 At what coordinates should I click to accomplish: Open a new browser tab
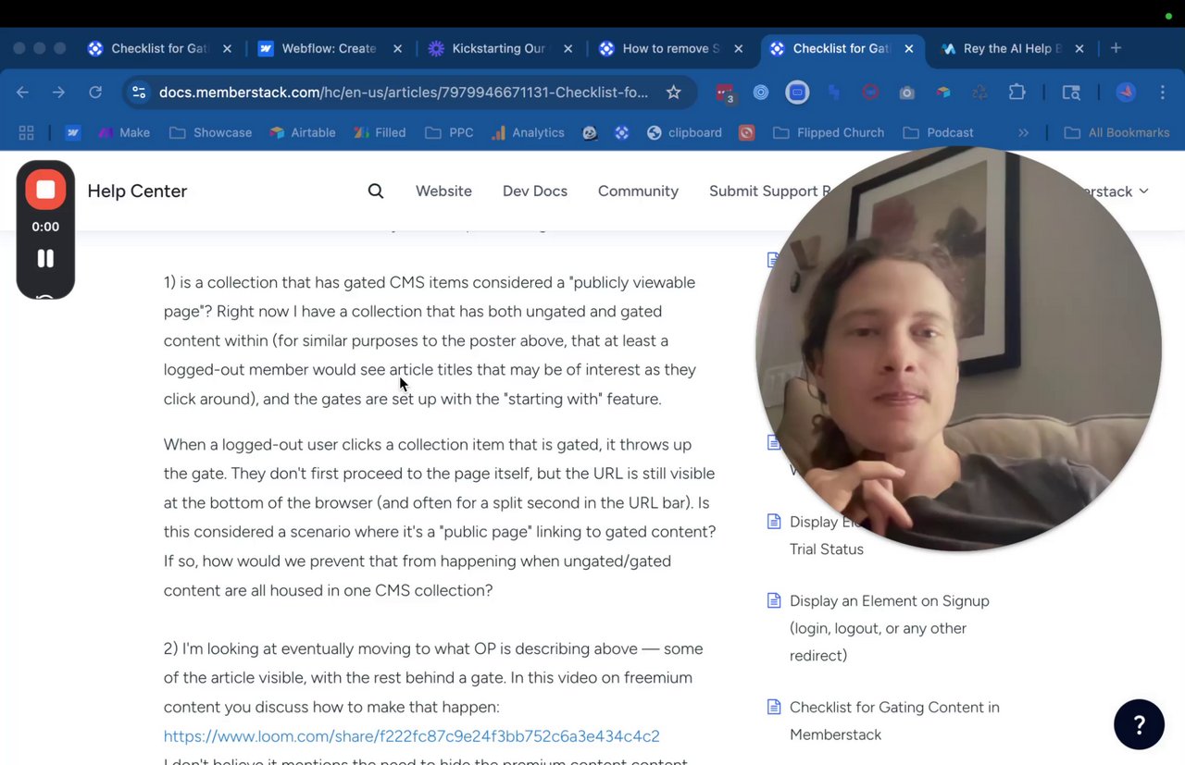pos(1116,48)
